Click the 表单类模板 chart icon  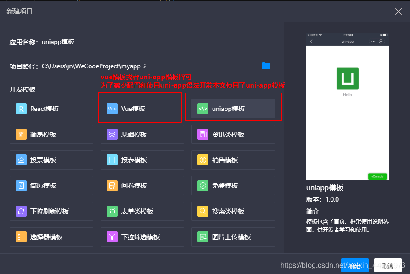click(112, 211)
